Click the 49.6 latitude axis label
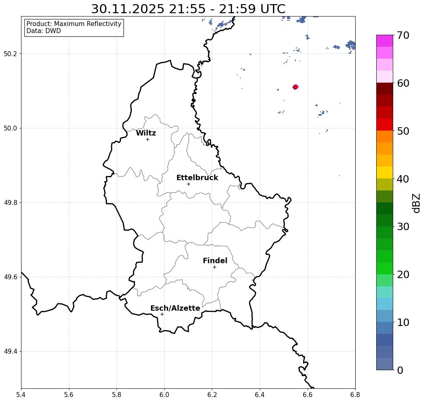The width and height of the screenshot is (425, 402). pyautogui.click(x=10, y=277)
